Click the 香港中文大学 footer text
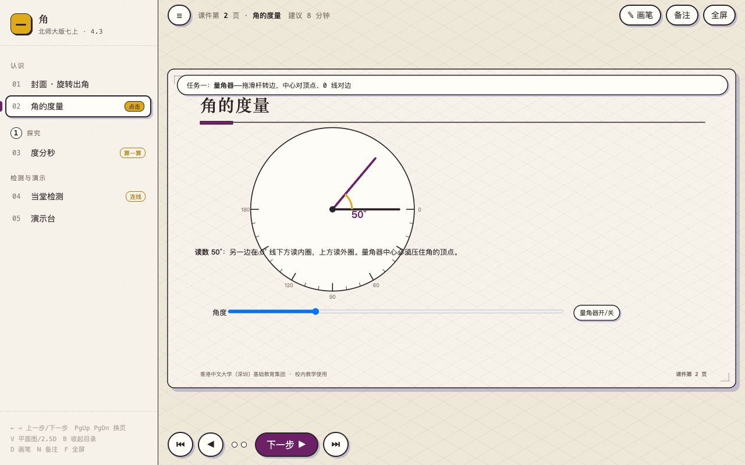This screenshot has height=465, width=745. pyautogui.click(x=264, y=374)
